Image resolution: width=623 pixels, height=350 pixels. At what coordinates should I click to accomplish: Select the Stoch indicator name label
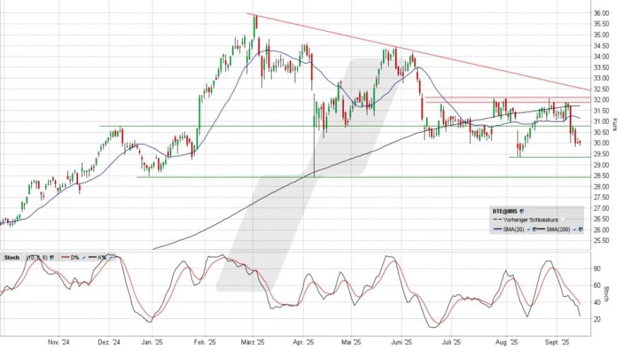click(x=13, y=258)
